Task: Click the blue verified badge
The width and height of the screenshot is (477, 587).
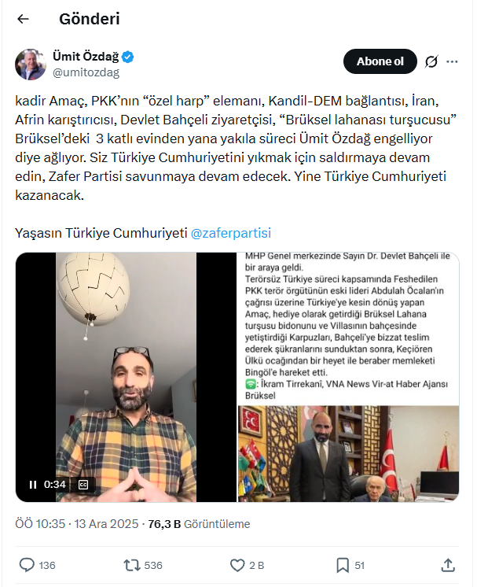Action: (x=128, y=57)
